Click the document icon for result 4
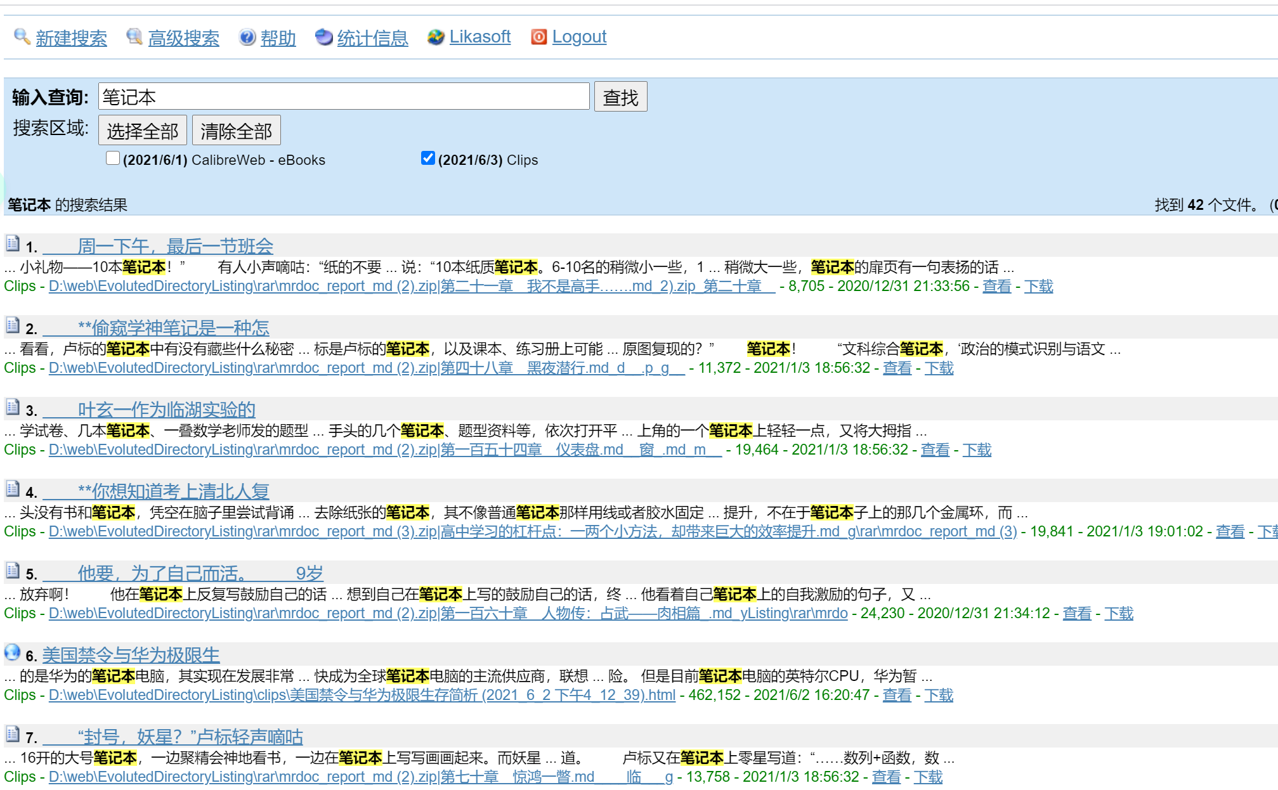The width and height of the screenshot is (1278, 790). point(12,489)
